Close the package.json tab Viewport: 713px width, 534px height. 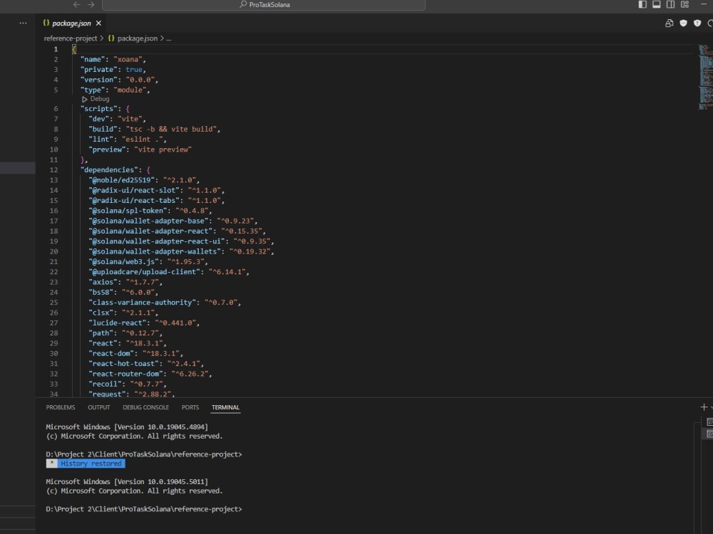98,23
